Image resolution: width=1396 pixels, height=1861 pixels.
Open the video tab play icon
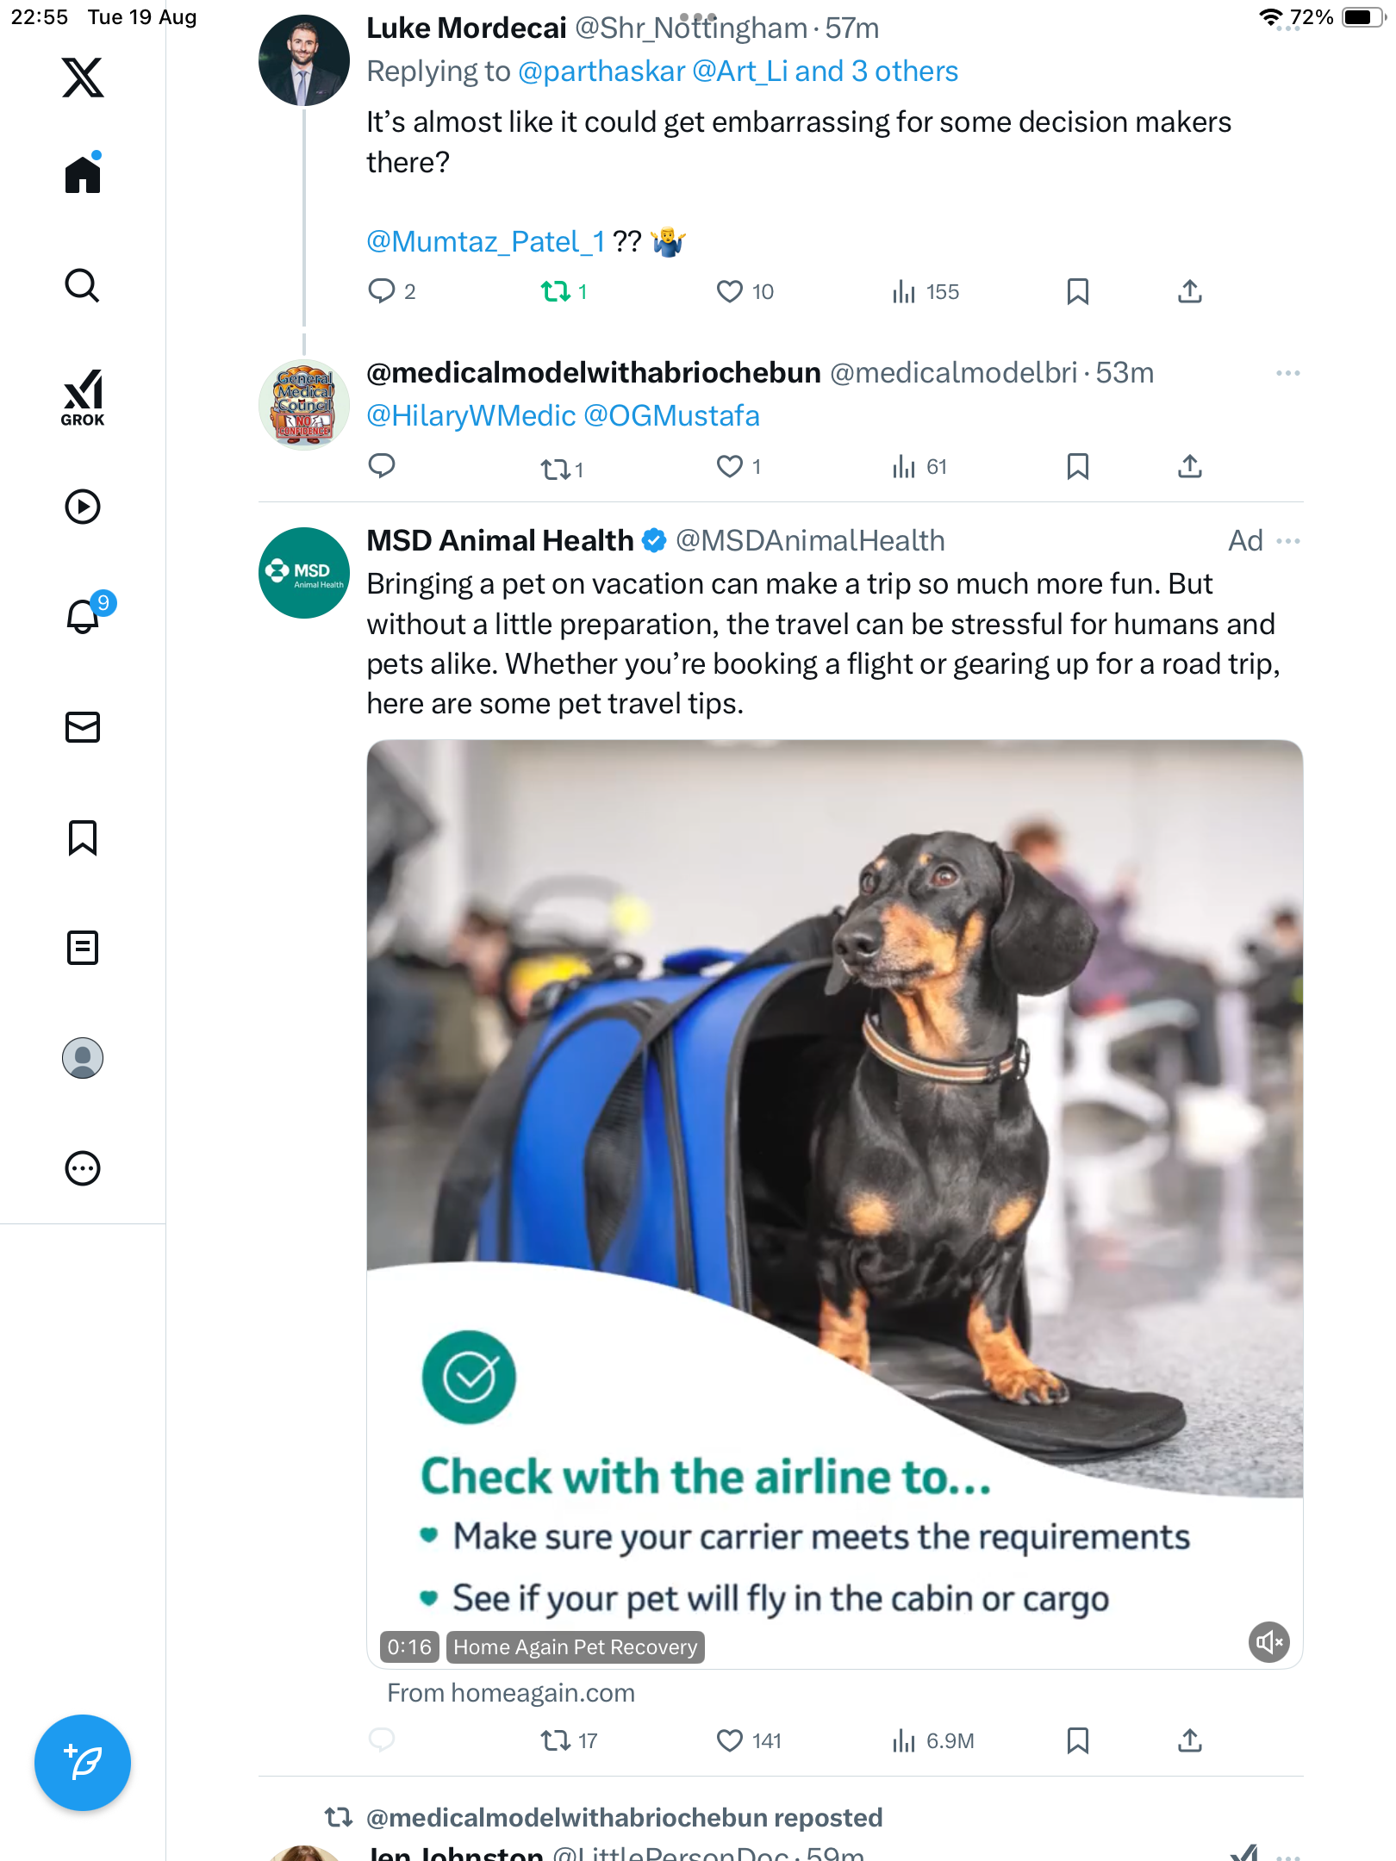(x=83, y=507)
